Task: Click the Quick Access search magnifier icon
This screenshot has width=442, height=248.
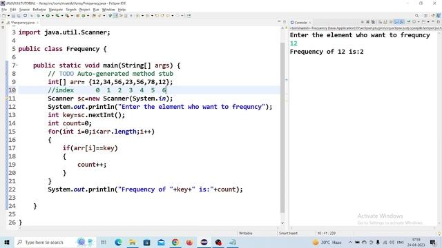Action: (x=416, y=15)
